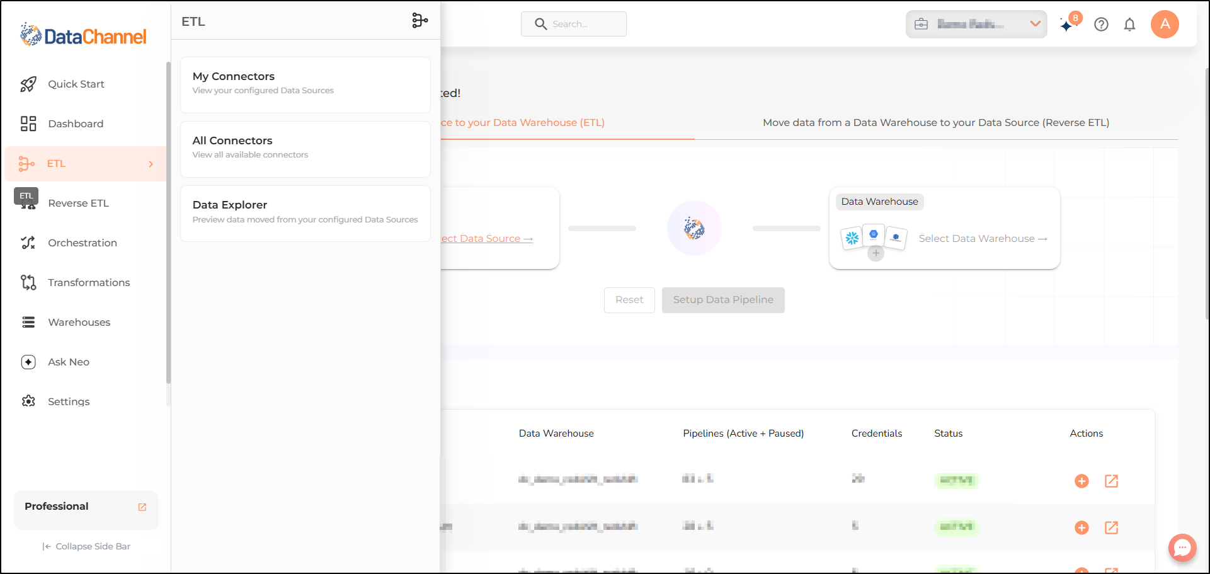Screen dimensions: 1210x574
Task: Open AI sparkle notifications with badge 8
Action: click(x=1070, y=23)
